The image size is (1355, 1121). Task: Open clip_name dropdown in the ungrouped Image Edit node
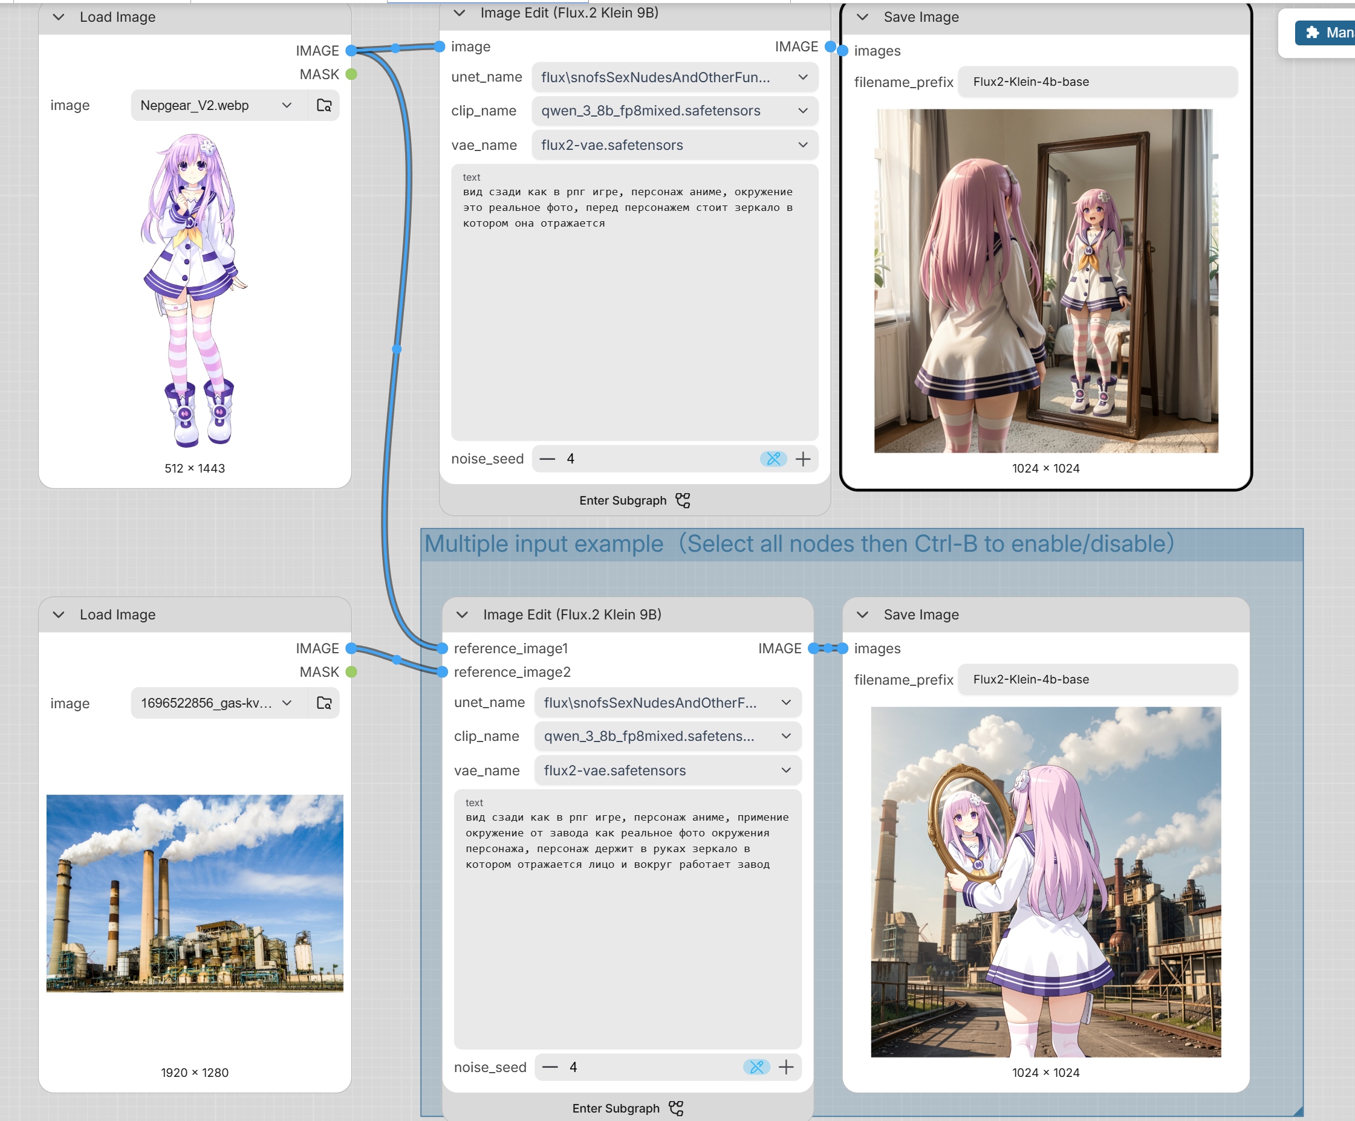(675, 111)
